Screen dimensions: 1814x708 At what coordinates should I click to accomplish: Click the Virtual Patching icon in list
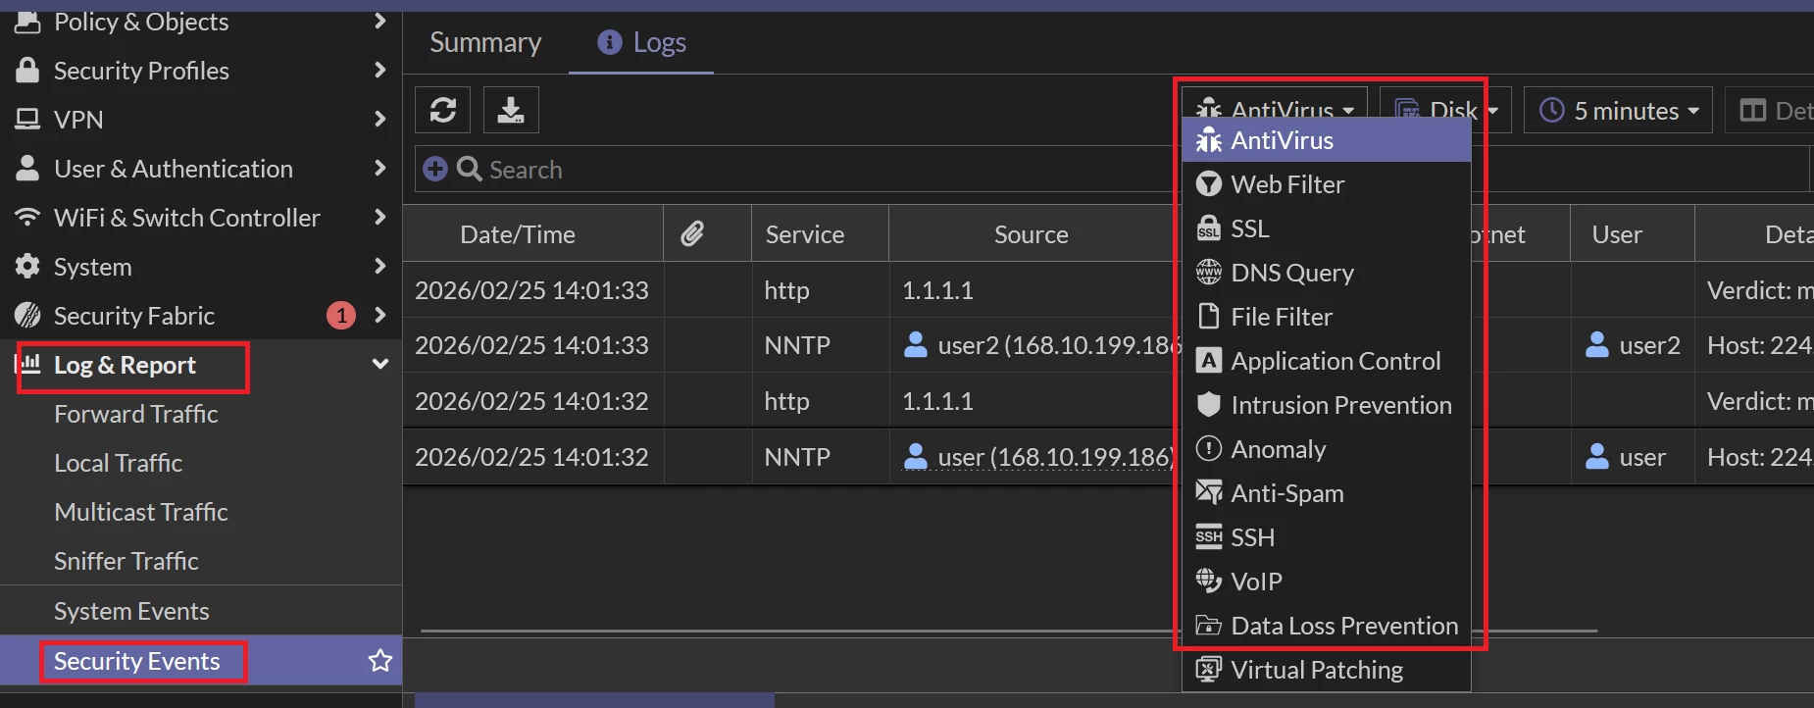pos(1209,669)
